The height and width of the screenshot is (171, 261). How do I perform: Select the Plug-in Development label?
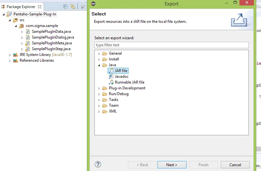(127, 88)
